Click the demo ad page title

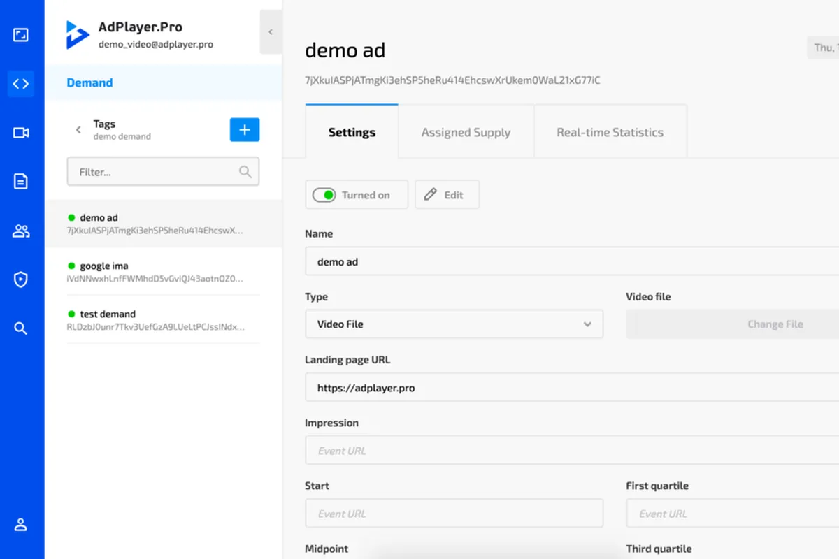345,50
